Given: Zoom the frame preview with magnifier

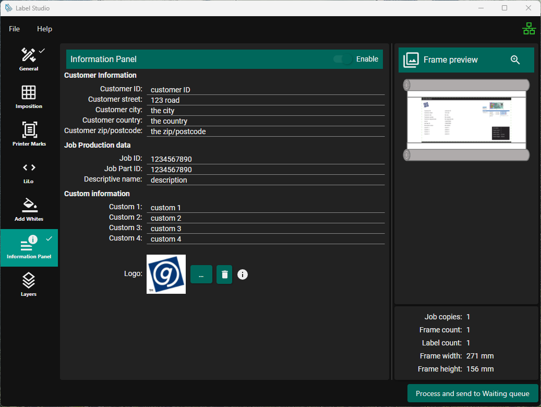Looking at the screenshot, I should (x=515, y=60).
